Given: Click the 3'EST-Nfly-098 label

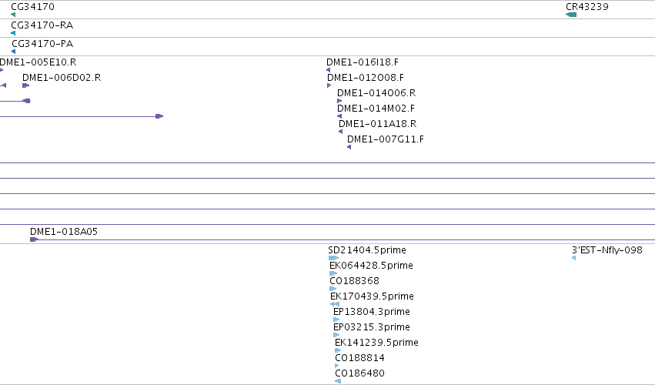Looking at the screenshot, I should click(607, 250).
